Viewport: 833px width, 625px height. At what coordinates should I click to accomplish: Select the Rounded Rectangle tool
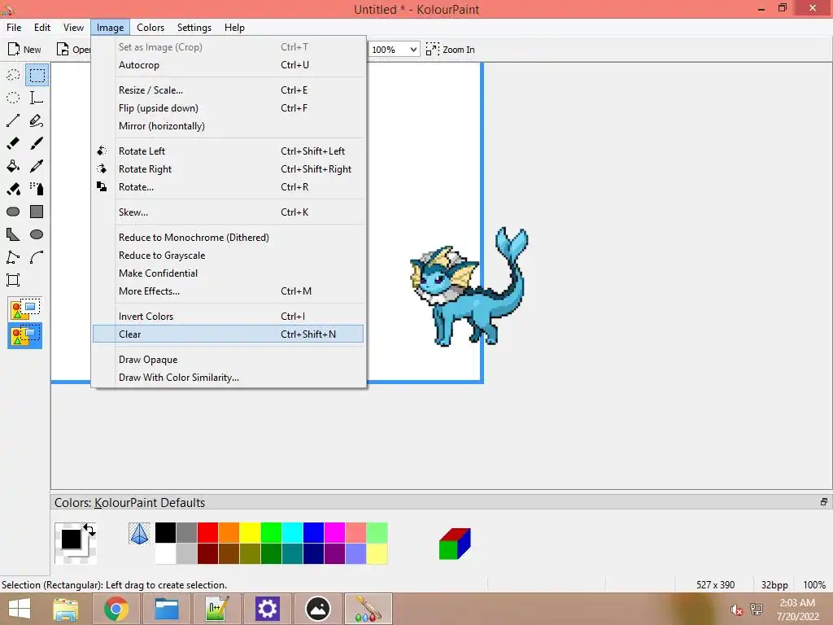pyautogui.click(x=13, y=212)
